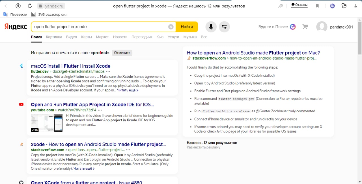Image resolution: width=362 pixels, height=184 pixels.
Task: Switch to the Видео tab
Action: (x=71, y=37)
